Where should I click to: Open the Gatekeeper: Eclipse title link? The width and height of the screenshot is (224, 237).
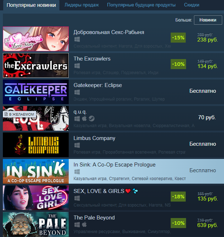tap(98, 85)
